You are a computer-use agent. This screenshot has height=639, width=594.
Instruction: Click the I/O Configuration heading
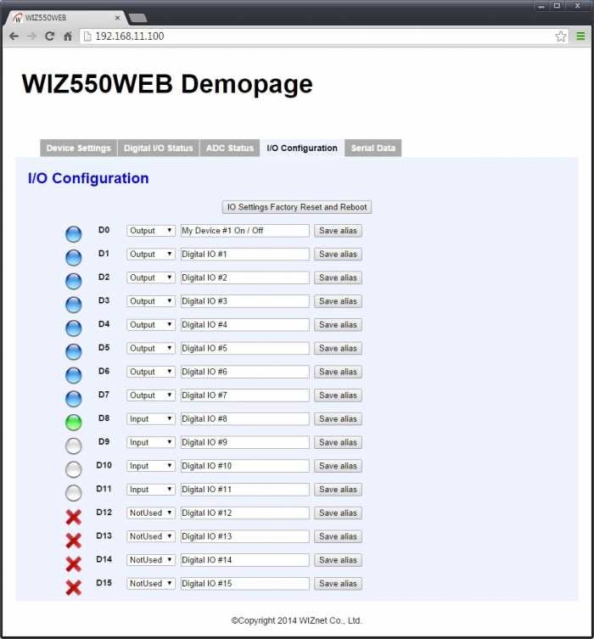click(88, 178)
